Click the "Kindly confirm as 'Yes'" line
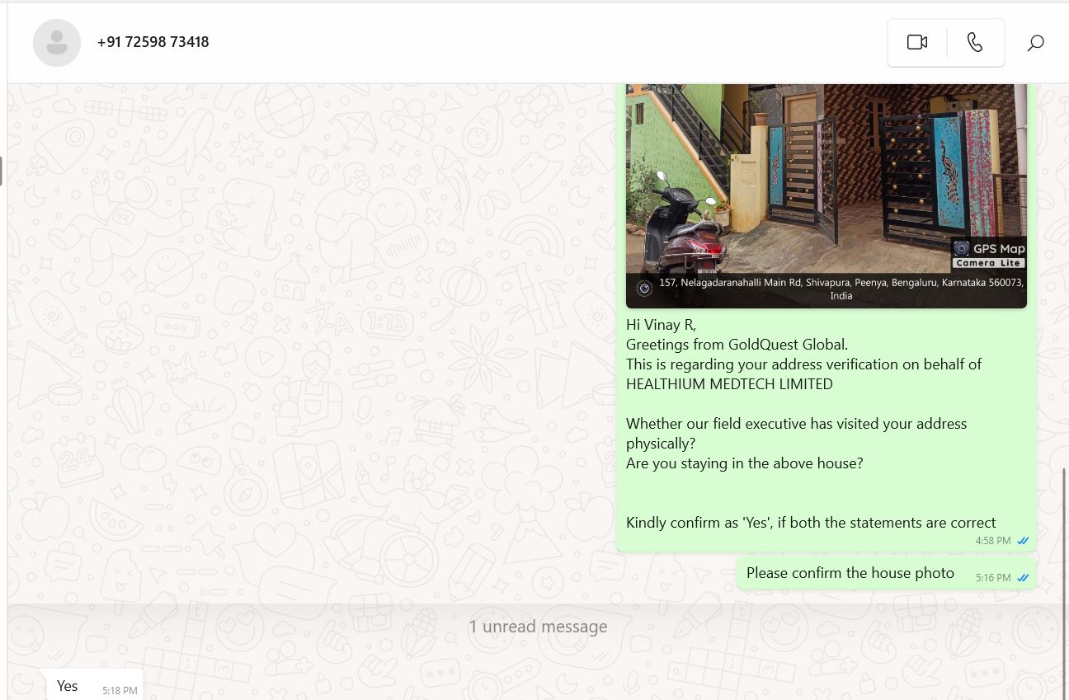Viewport: 1069px width, 700px height. [x=811, y=523]
